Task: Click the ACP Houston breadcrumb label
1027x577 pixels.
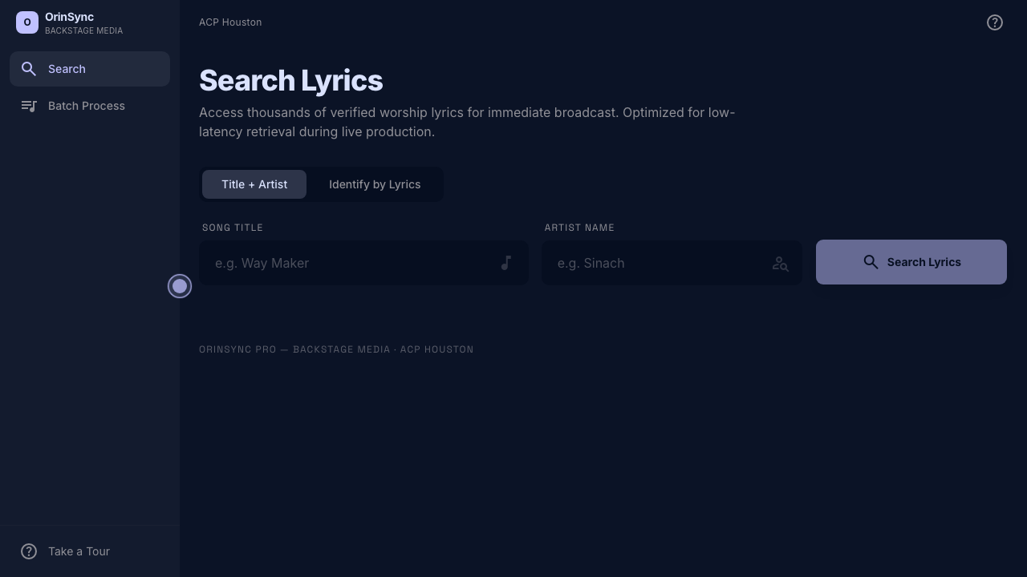Action: (230, 22)
